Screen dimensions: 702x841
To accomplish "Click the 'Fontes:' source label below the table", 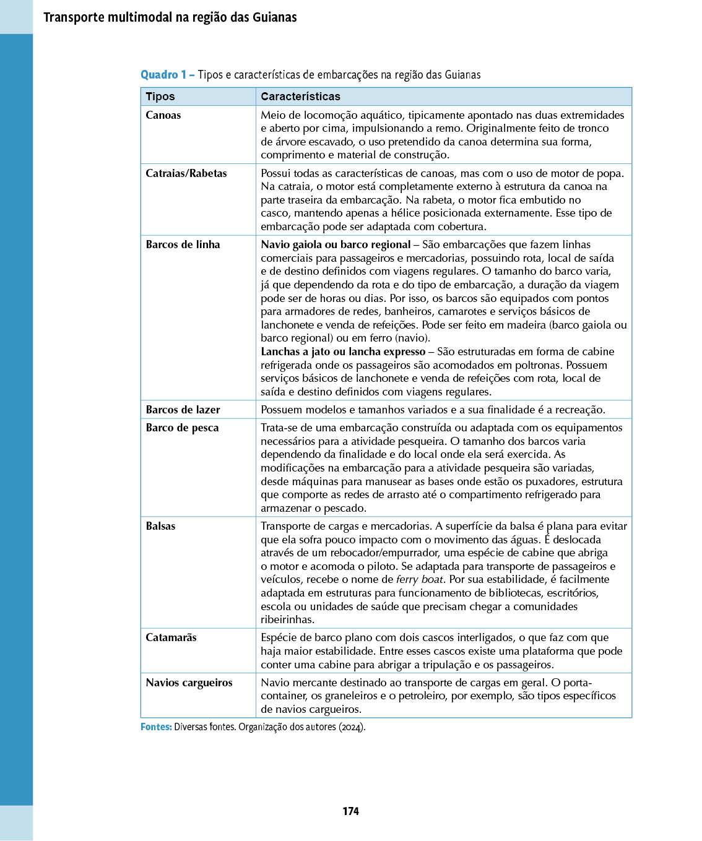I will point(156,727).
